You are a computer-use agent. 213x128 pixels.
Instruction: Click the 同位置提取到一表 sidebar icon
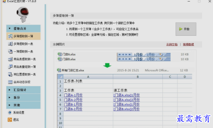tap(10, 74)
